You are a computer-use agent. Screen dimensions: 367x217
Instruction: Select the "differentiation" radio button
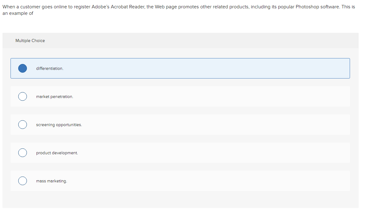23,68
